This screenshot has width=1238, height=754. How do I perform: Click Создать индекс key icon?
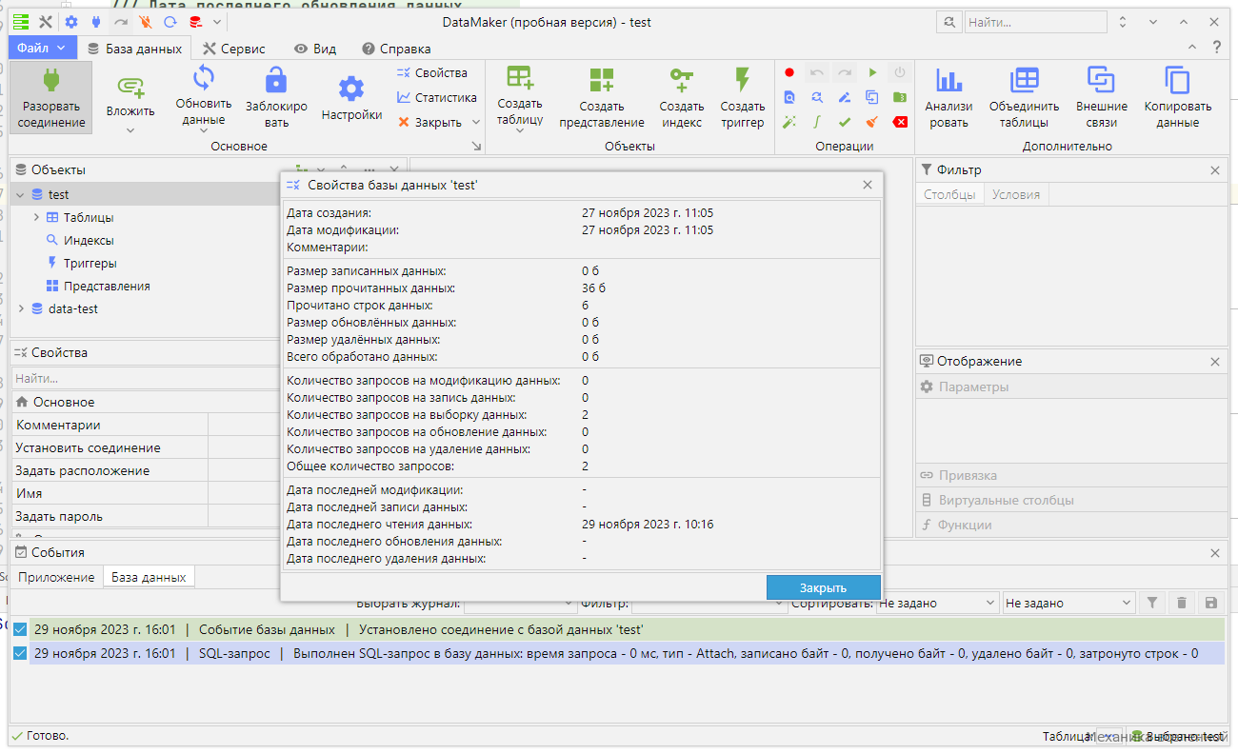(x=682, y=79)
